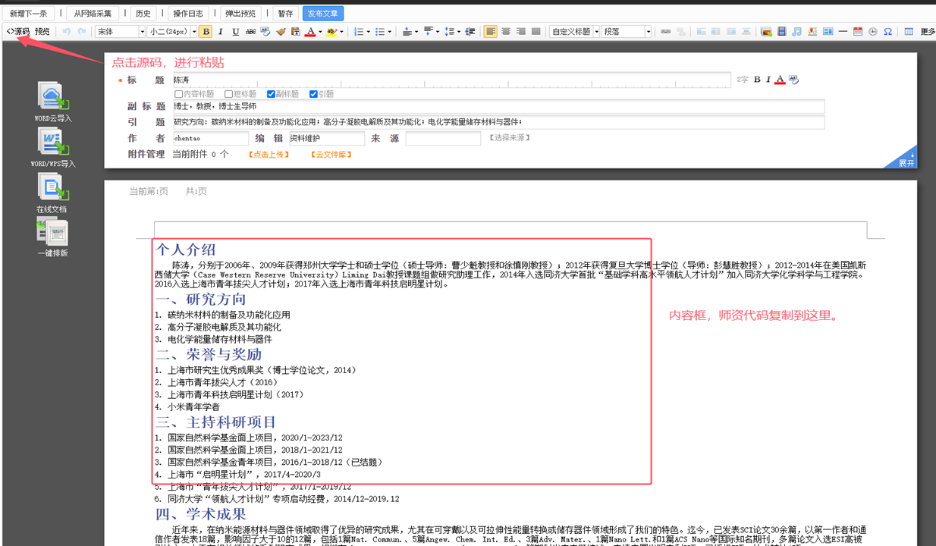936x546 pixels.
Task: Click the WORD云导入 icon
Action: coord(52,97)
